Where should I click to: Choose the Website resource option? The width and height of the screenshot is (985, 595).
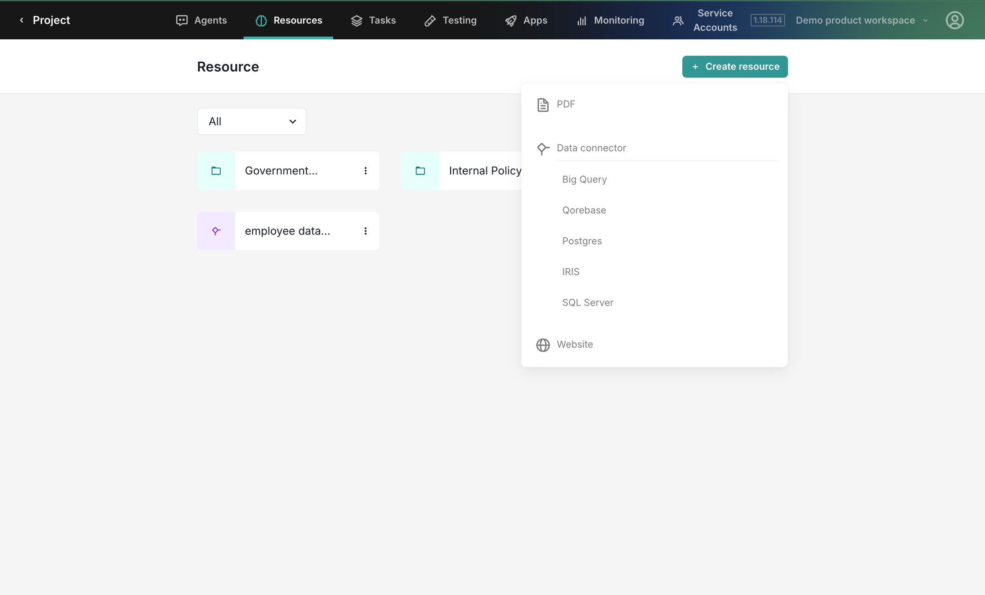point(574,344)
